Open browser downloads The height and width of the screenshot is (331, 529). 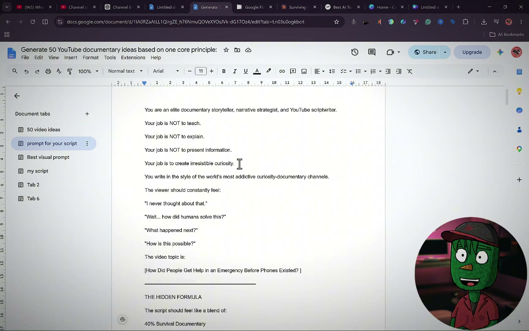[484, 22]
